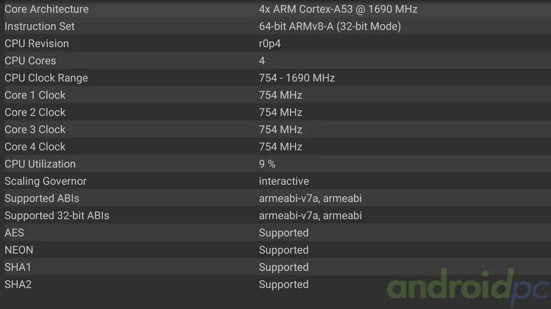551x309 pixels.
Task: Select the CPU Clock Range label
Action: (x=46, y=78)
